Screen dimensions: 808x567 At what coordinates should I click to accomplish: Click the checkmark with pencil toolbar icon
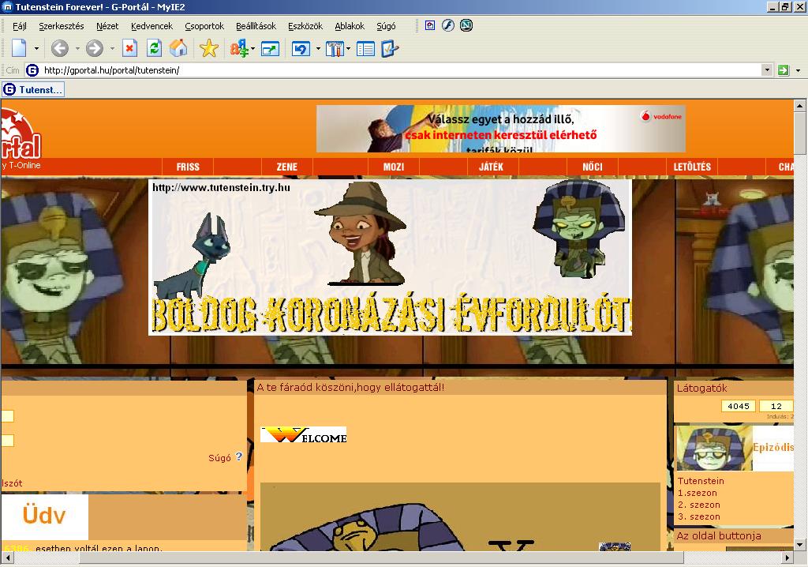pyautogui.click(x=390, y=48)
